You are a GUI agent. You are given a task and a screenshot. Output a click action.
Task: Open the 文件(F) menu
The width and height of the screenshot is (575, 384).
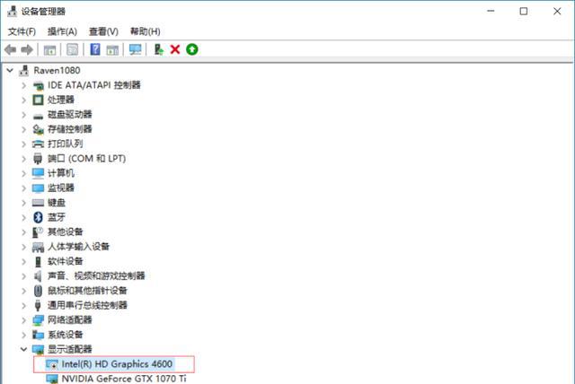point(22,31)
